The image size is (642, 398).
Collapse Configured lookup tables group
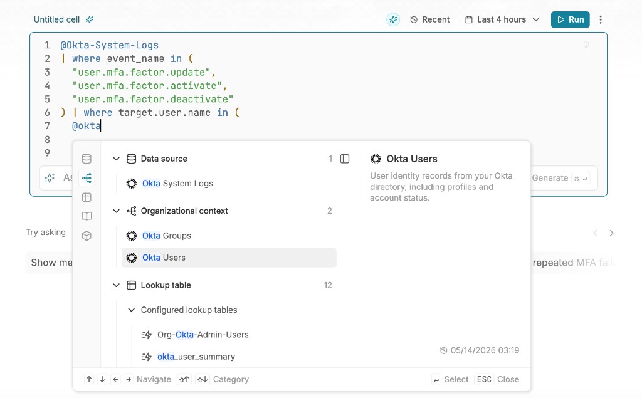tap(131, 310)
